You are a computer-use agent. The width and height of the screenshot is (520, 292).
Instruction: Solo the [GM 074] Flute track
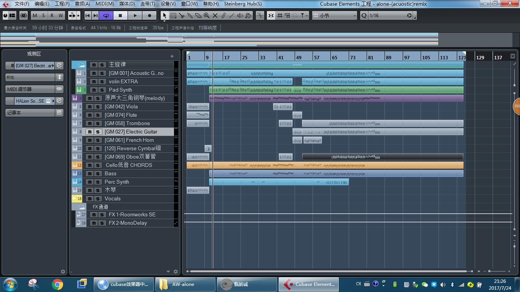click(x=98, y=115)
